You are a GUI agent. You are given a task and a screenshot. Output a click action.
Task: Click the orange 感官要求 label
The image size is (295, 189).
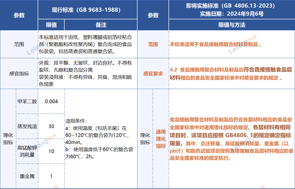153,74
